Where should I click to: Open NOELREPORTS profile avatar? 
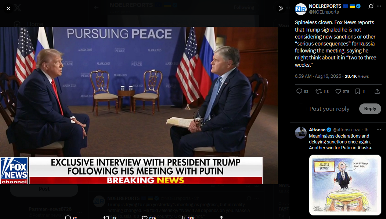pos(300,9)
